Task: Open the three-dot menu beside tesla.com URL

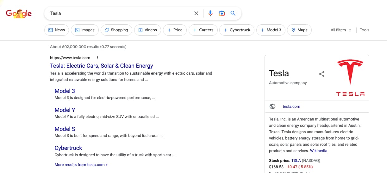Action: click(x=97, y=58)
